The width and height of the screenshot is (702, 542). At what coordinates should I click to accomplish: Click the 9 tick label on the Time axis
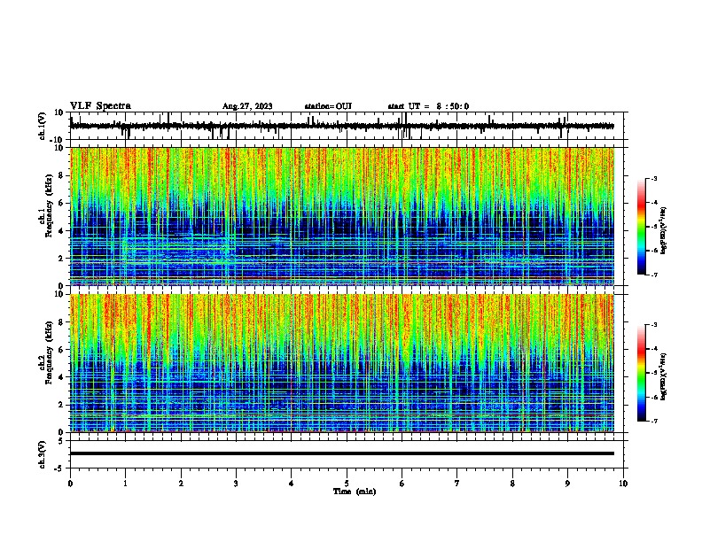pos(567,484)
